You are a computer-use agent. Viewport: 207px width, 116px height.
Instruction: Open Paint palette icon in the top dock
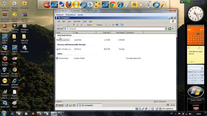(x=127, y=5)
